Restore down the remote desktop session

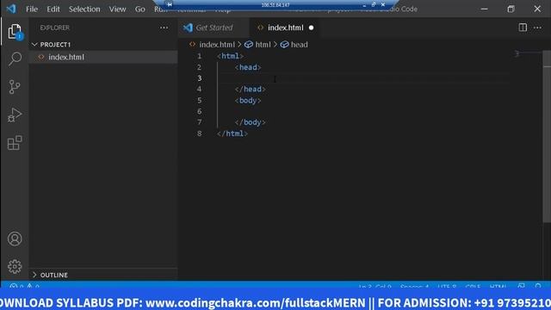click(x=374, y=4)
